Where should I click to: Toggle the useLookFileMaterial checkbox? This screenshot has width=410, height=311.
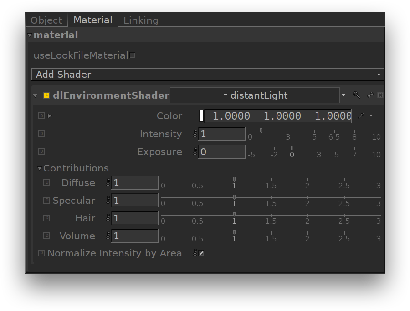[x=132, y=55]
